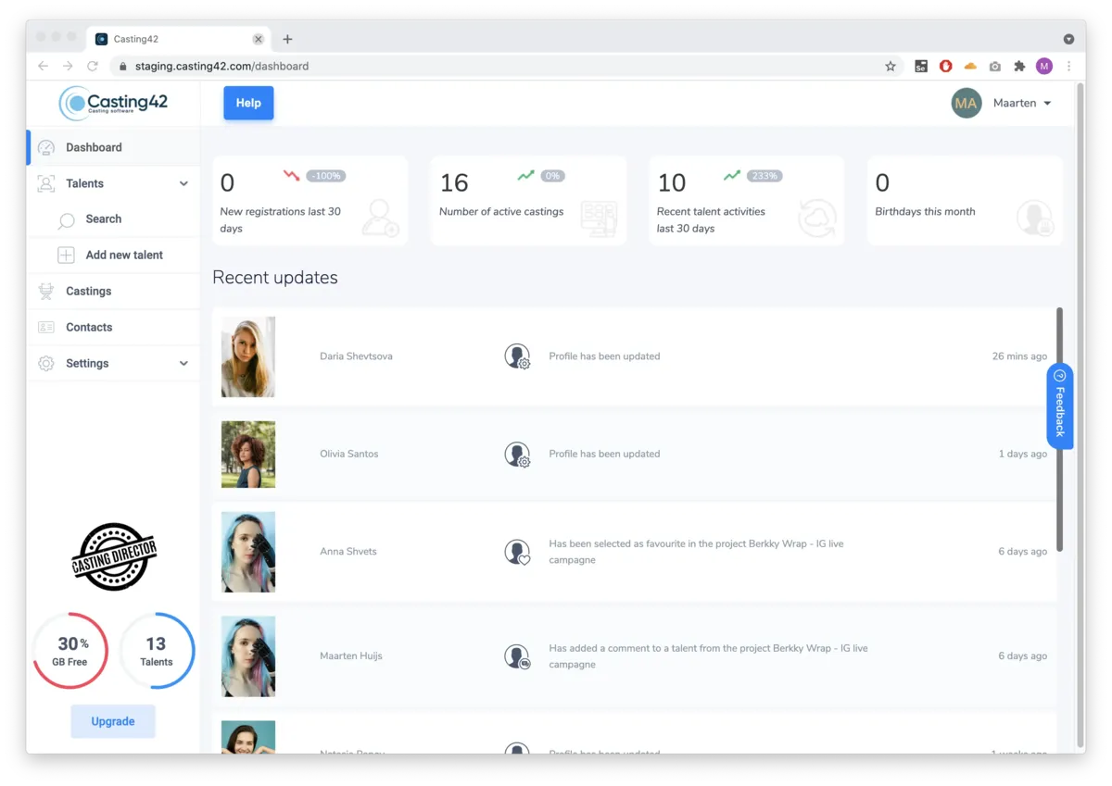Collapse the Talents sidebar section chevron
Image resolution: width=1112 pixels, height=786 pixels.
(x=183, y=184)
